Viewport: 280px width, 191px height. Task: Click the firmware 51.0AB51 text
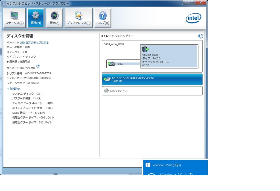pyautogui.click(x=23, y=83)
